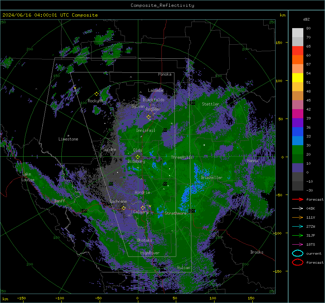325x303 pixels.
Task: Click the yellow diamond marker above Calgary
Action: 143,208
